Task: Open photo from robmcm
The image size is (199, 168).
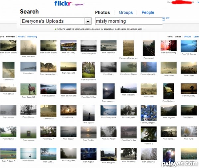Action: pyautogui.click(x=8, y=87)
